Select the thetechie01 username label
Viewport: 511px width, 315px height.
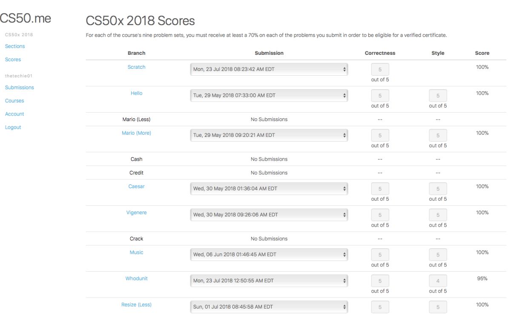18,76
